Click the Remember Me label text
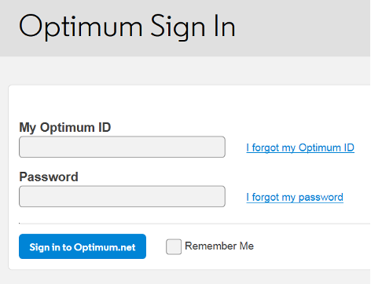The image size is (371, 284). [219, 246]
